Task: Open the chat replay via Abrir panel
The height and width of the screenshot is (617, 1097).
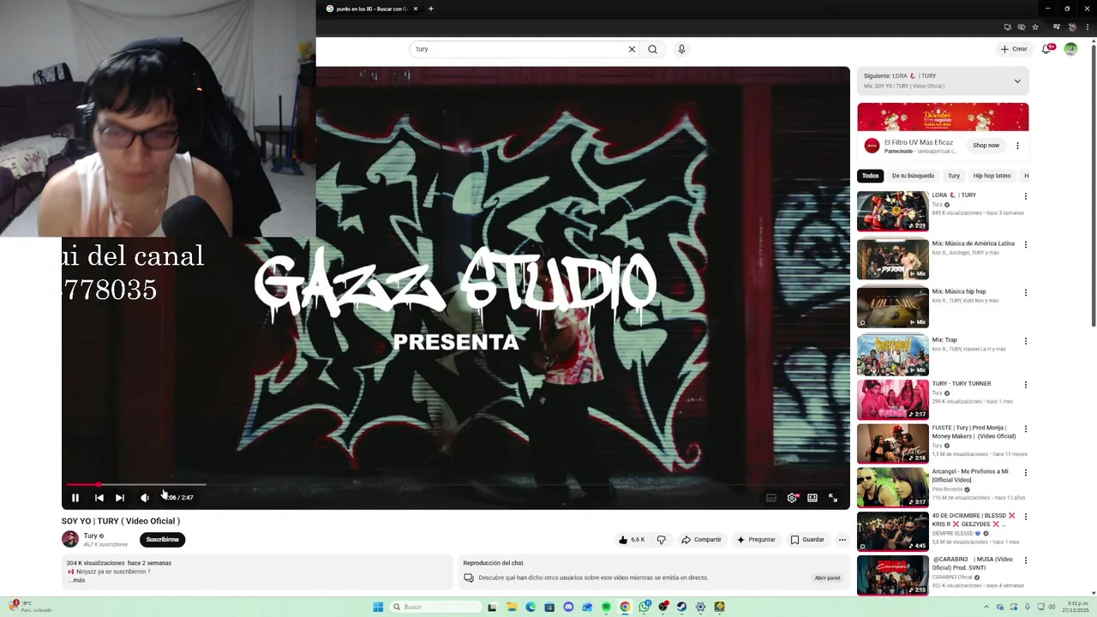Action: [x=827, y=578]
